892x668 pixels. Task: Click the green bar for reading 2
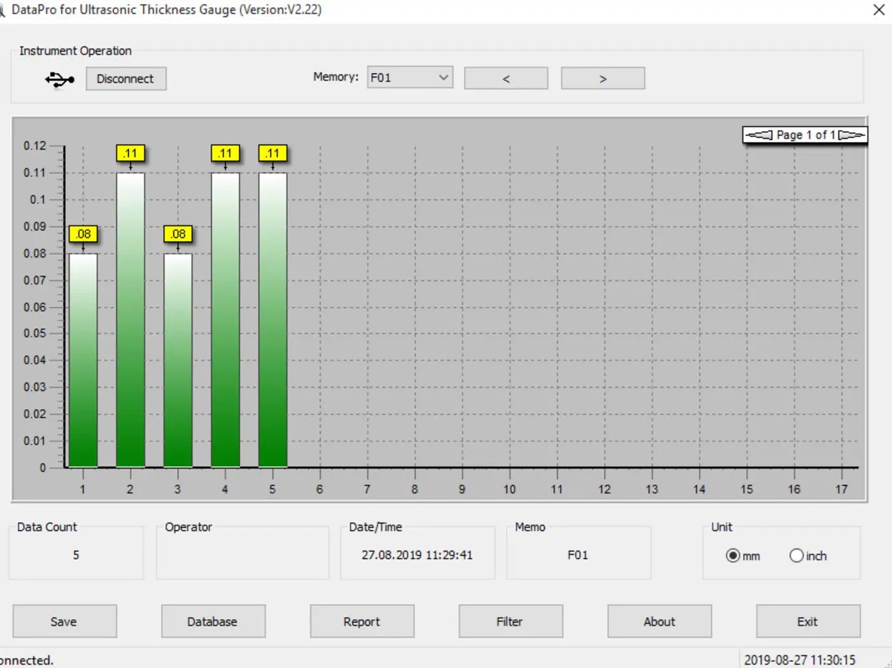[130, 320]
